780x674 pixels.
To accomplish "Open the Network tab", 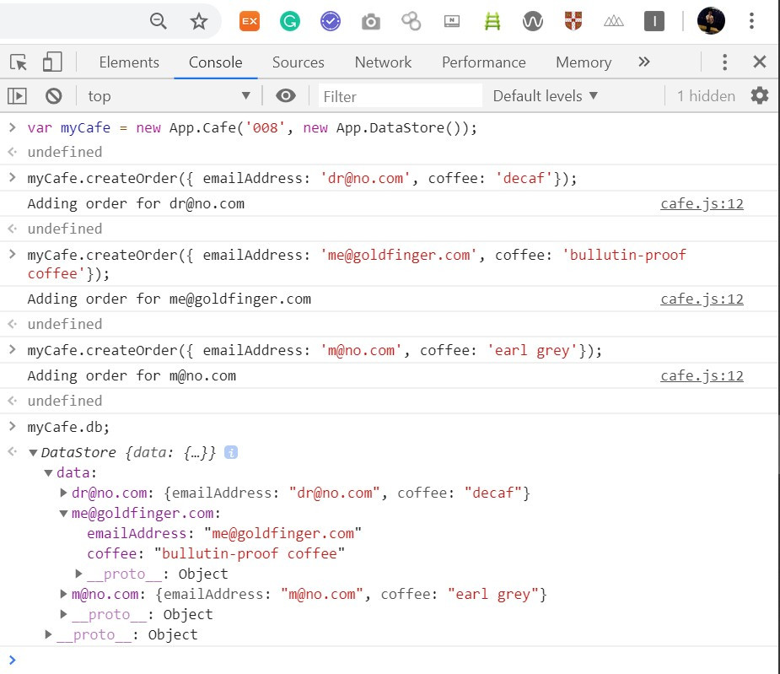I will [x=383, y=62].
